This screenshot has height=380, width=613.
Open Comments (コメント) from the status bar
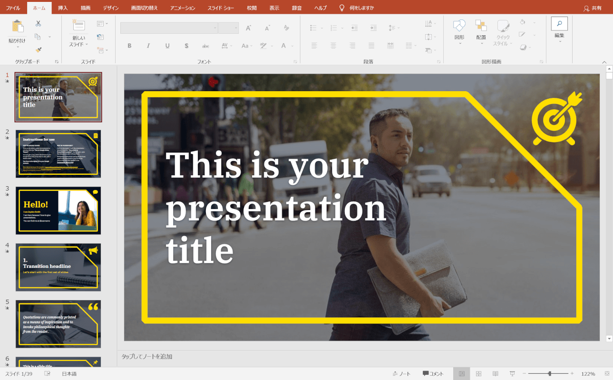[433, 374]
